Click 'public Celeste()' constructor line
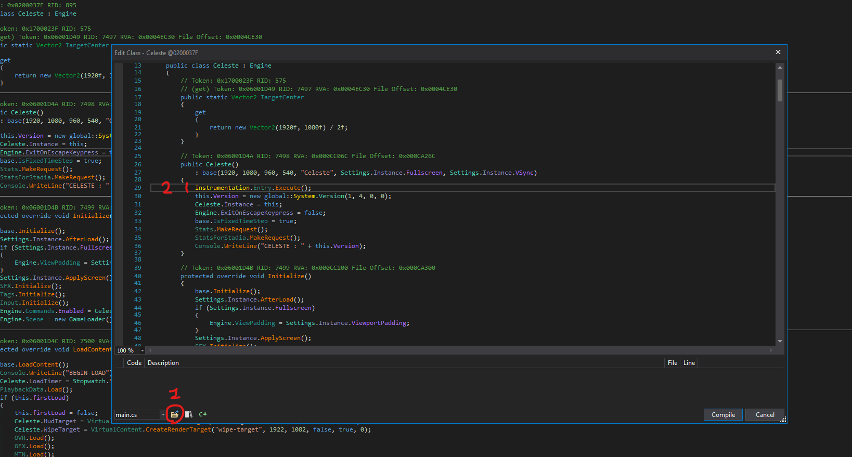 (x=210, y=164)
